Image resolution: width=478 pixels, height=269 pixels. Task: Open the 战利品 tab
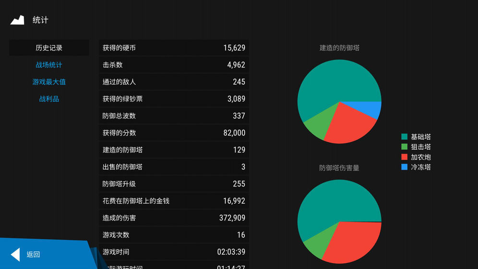coord(49,99)
